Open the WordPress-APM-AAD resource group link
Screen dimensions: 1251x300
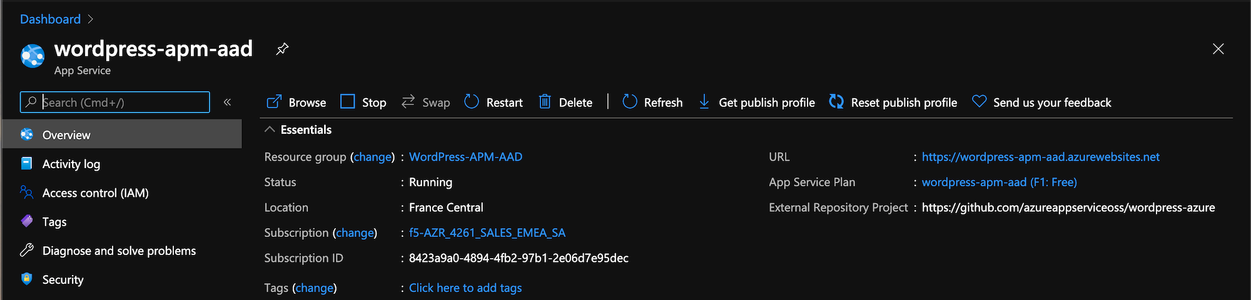point(465,157)
